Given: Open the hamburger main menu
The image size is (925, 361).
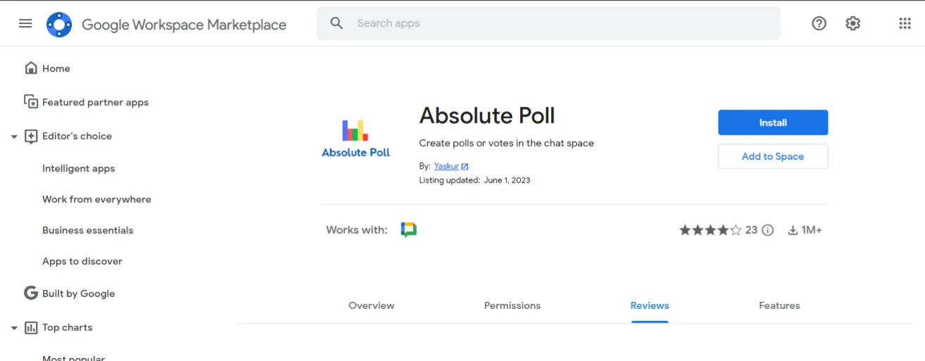Looking at the screenshot, I should [x=25, y=23].
